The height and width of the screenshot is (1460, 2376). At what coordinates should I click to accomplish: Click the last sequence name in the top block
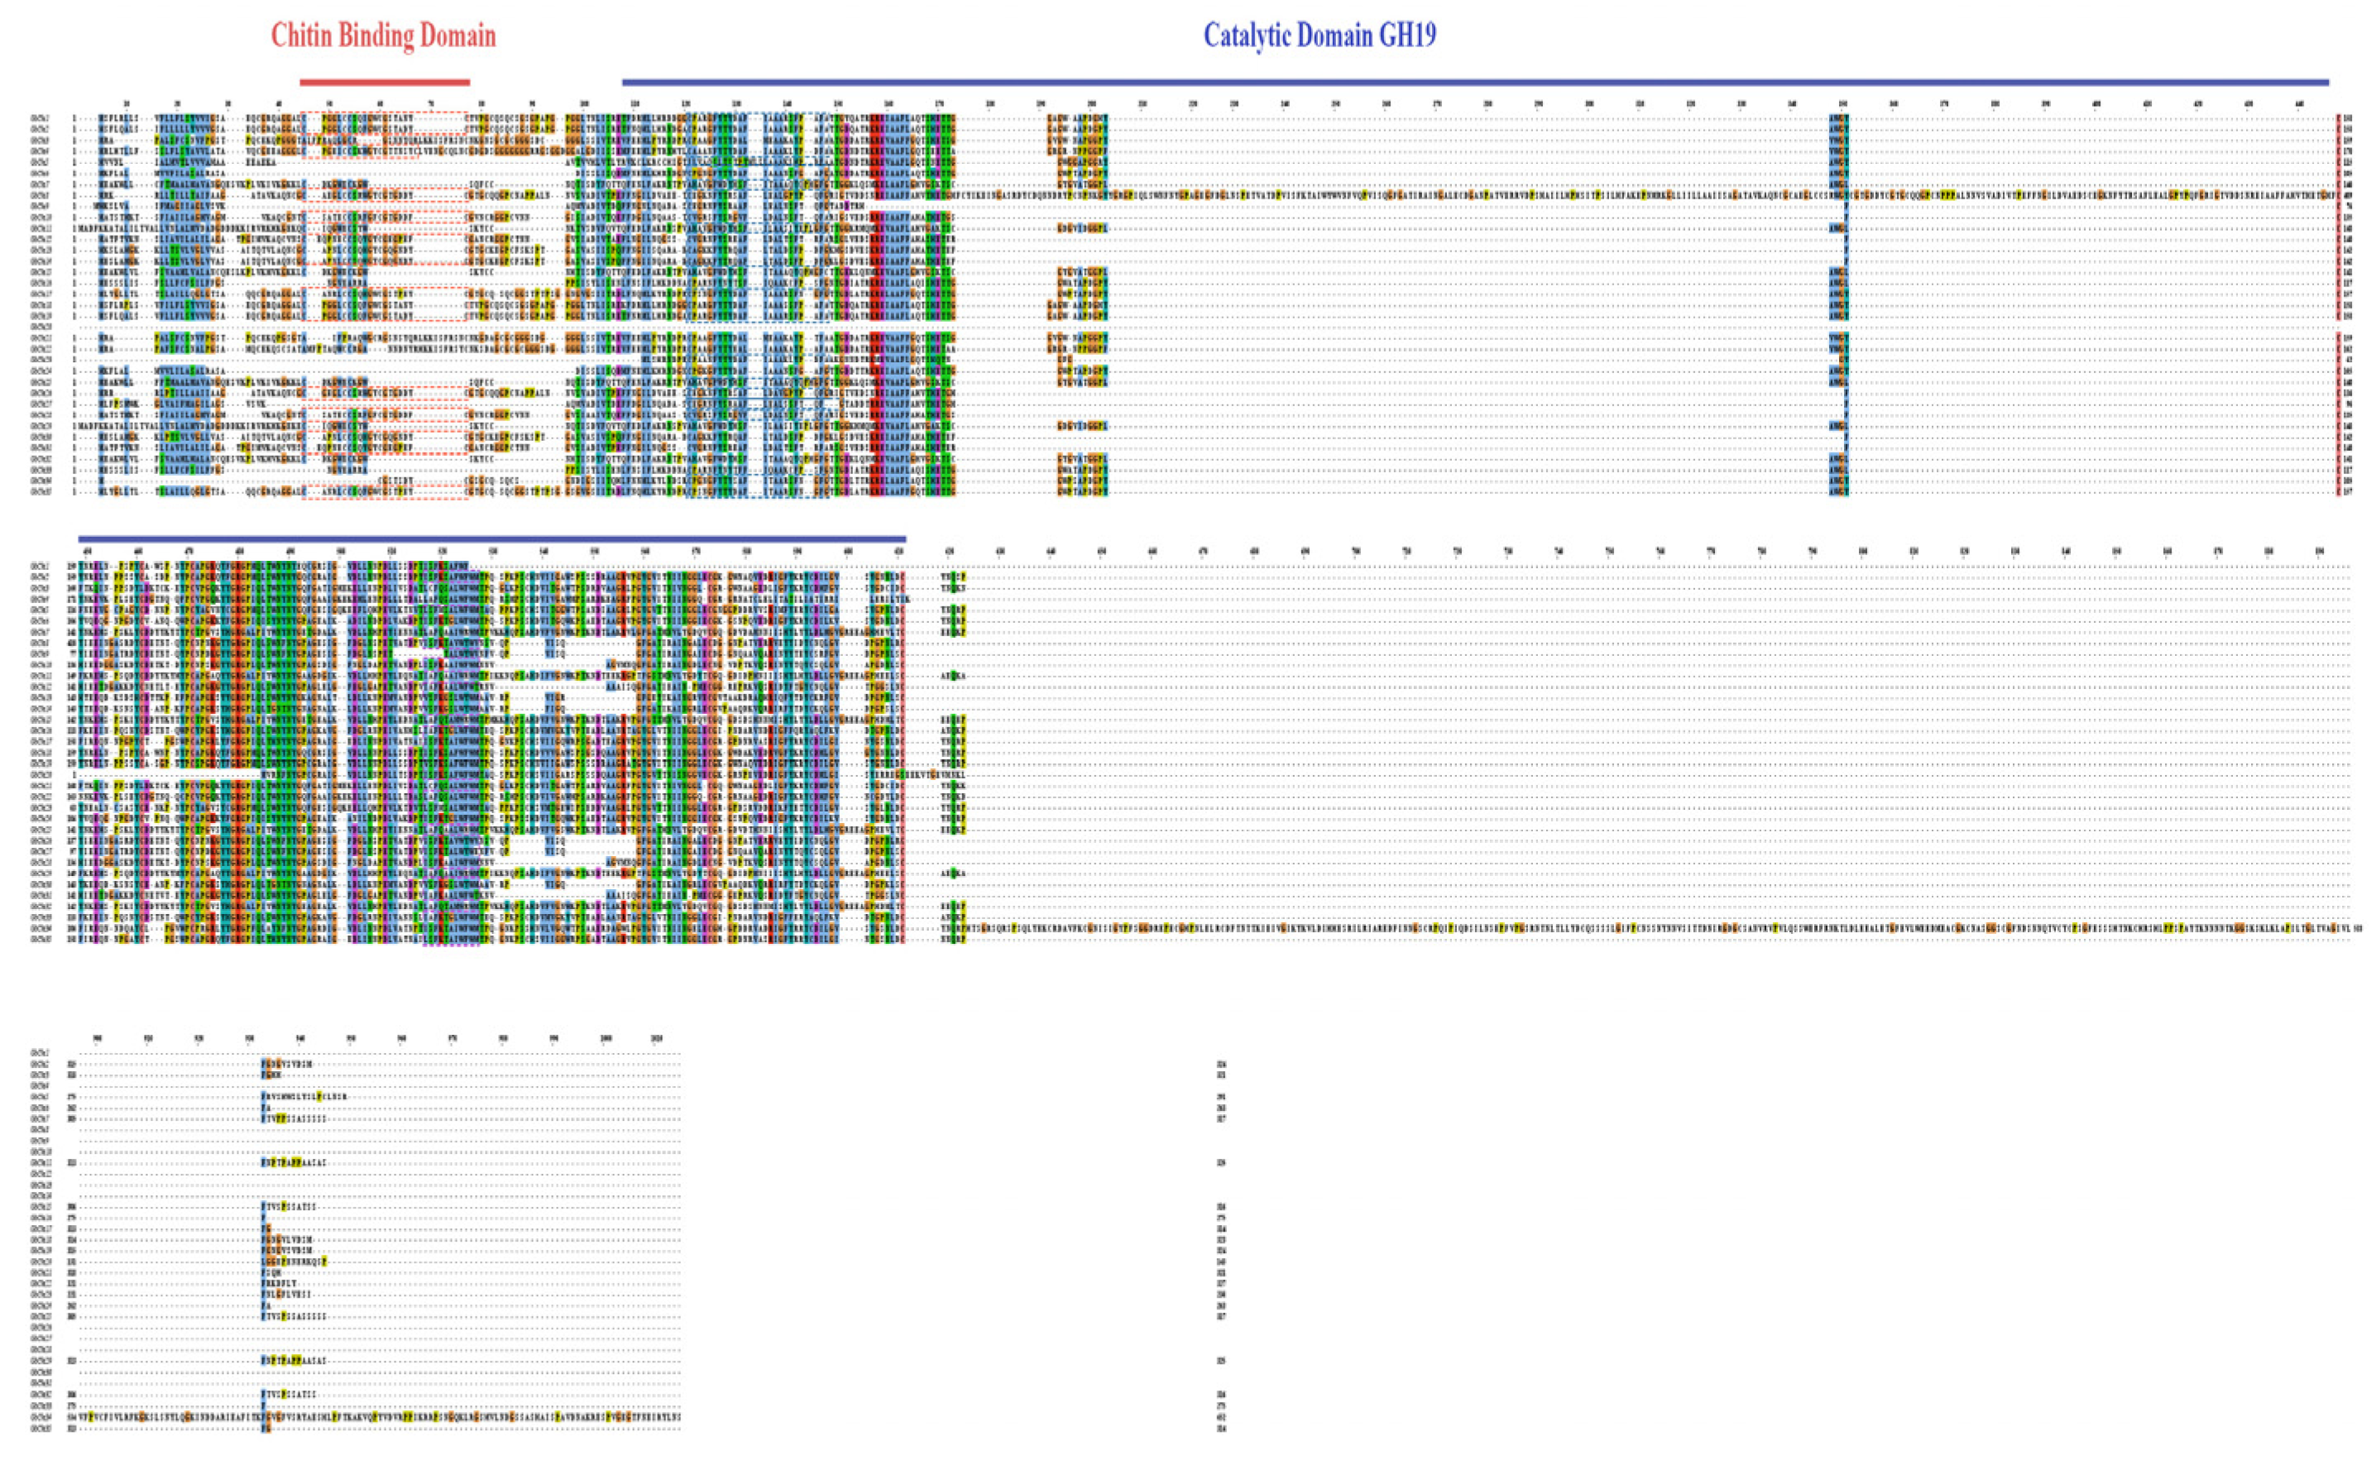40,492
